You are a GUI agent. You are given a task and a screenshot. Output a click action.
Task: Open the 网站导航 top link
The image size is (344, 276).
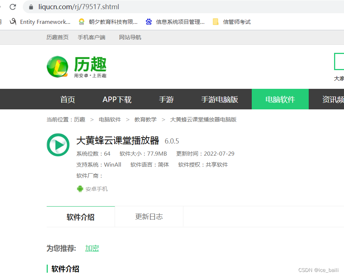tap(130, 37)
